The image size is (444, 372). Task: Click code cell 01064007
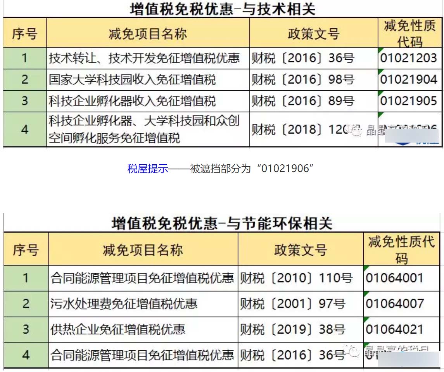[x=395, y=303]
